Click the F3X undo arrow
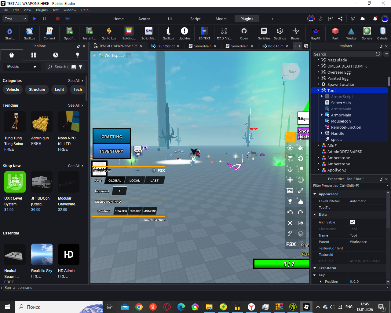The width and height of the screenshot is (391, 313). [x=290, y=212]
